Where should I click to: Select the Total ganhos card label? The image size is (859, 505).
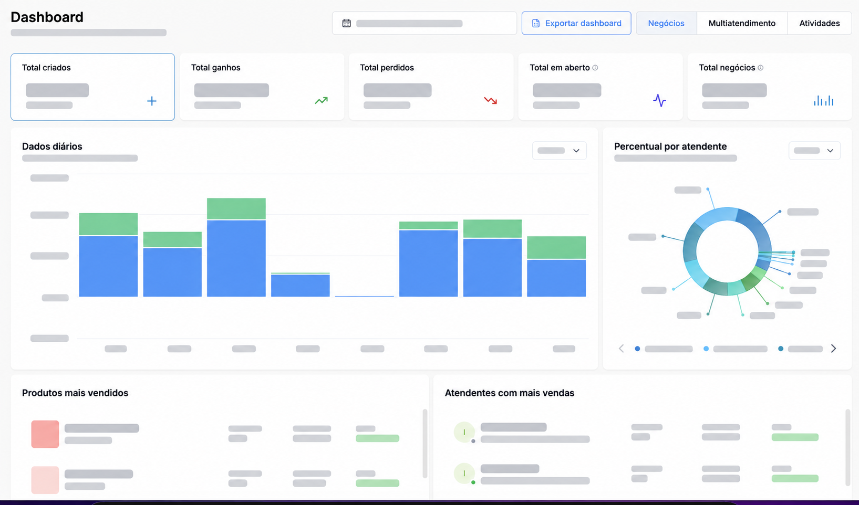pos(215,68)
